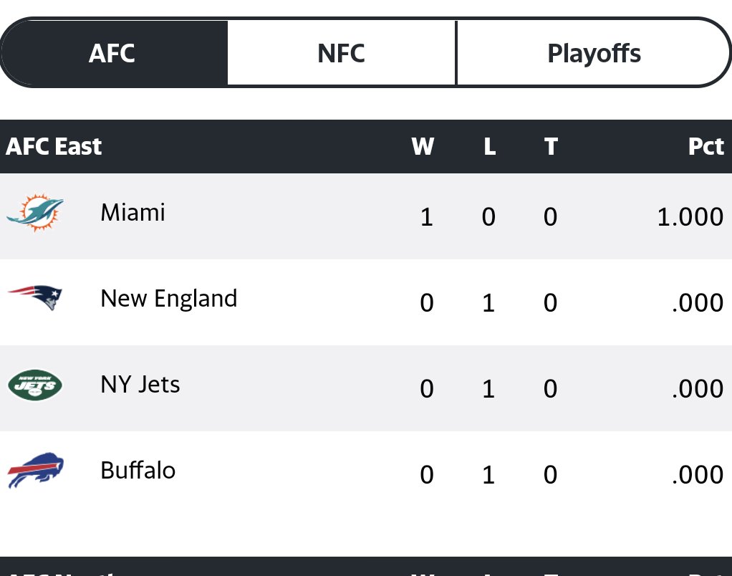Click Miami's 1.000 win percentage
This screenshot has width=732, height=576.
pos(690,217)
